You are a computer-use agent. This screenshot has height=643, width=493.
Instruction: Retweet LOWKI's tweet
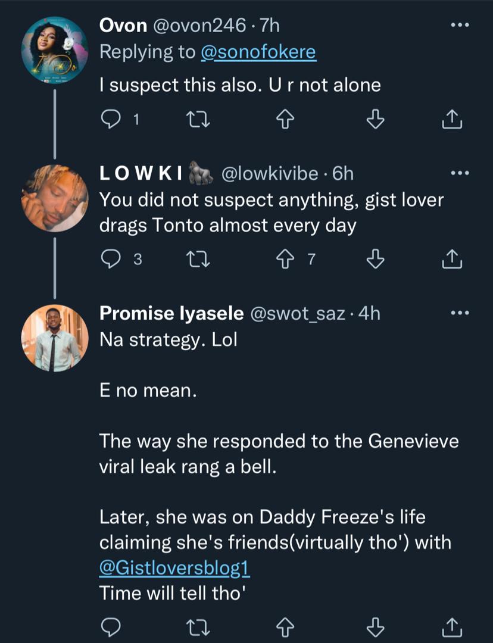195,260
